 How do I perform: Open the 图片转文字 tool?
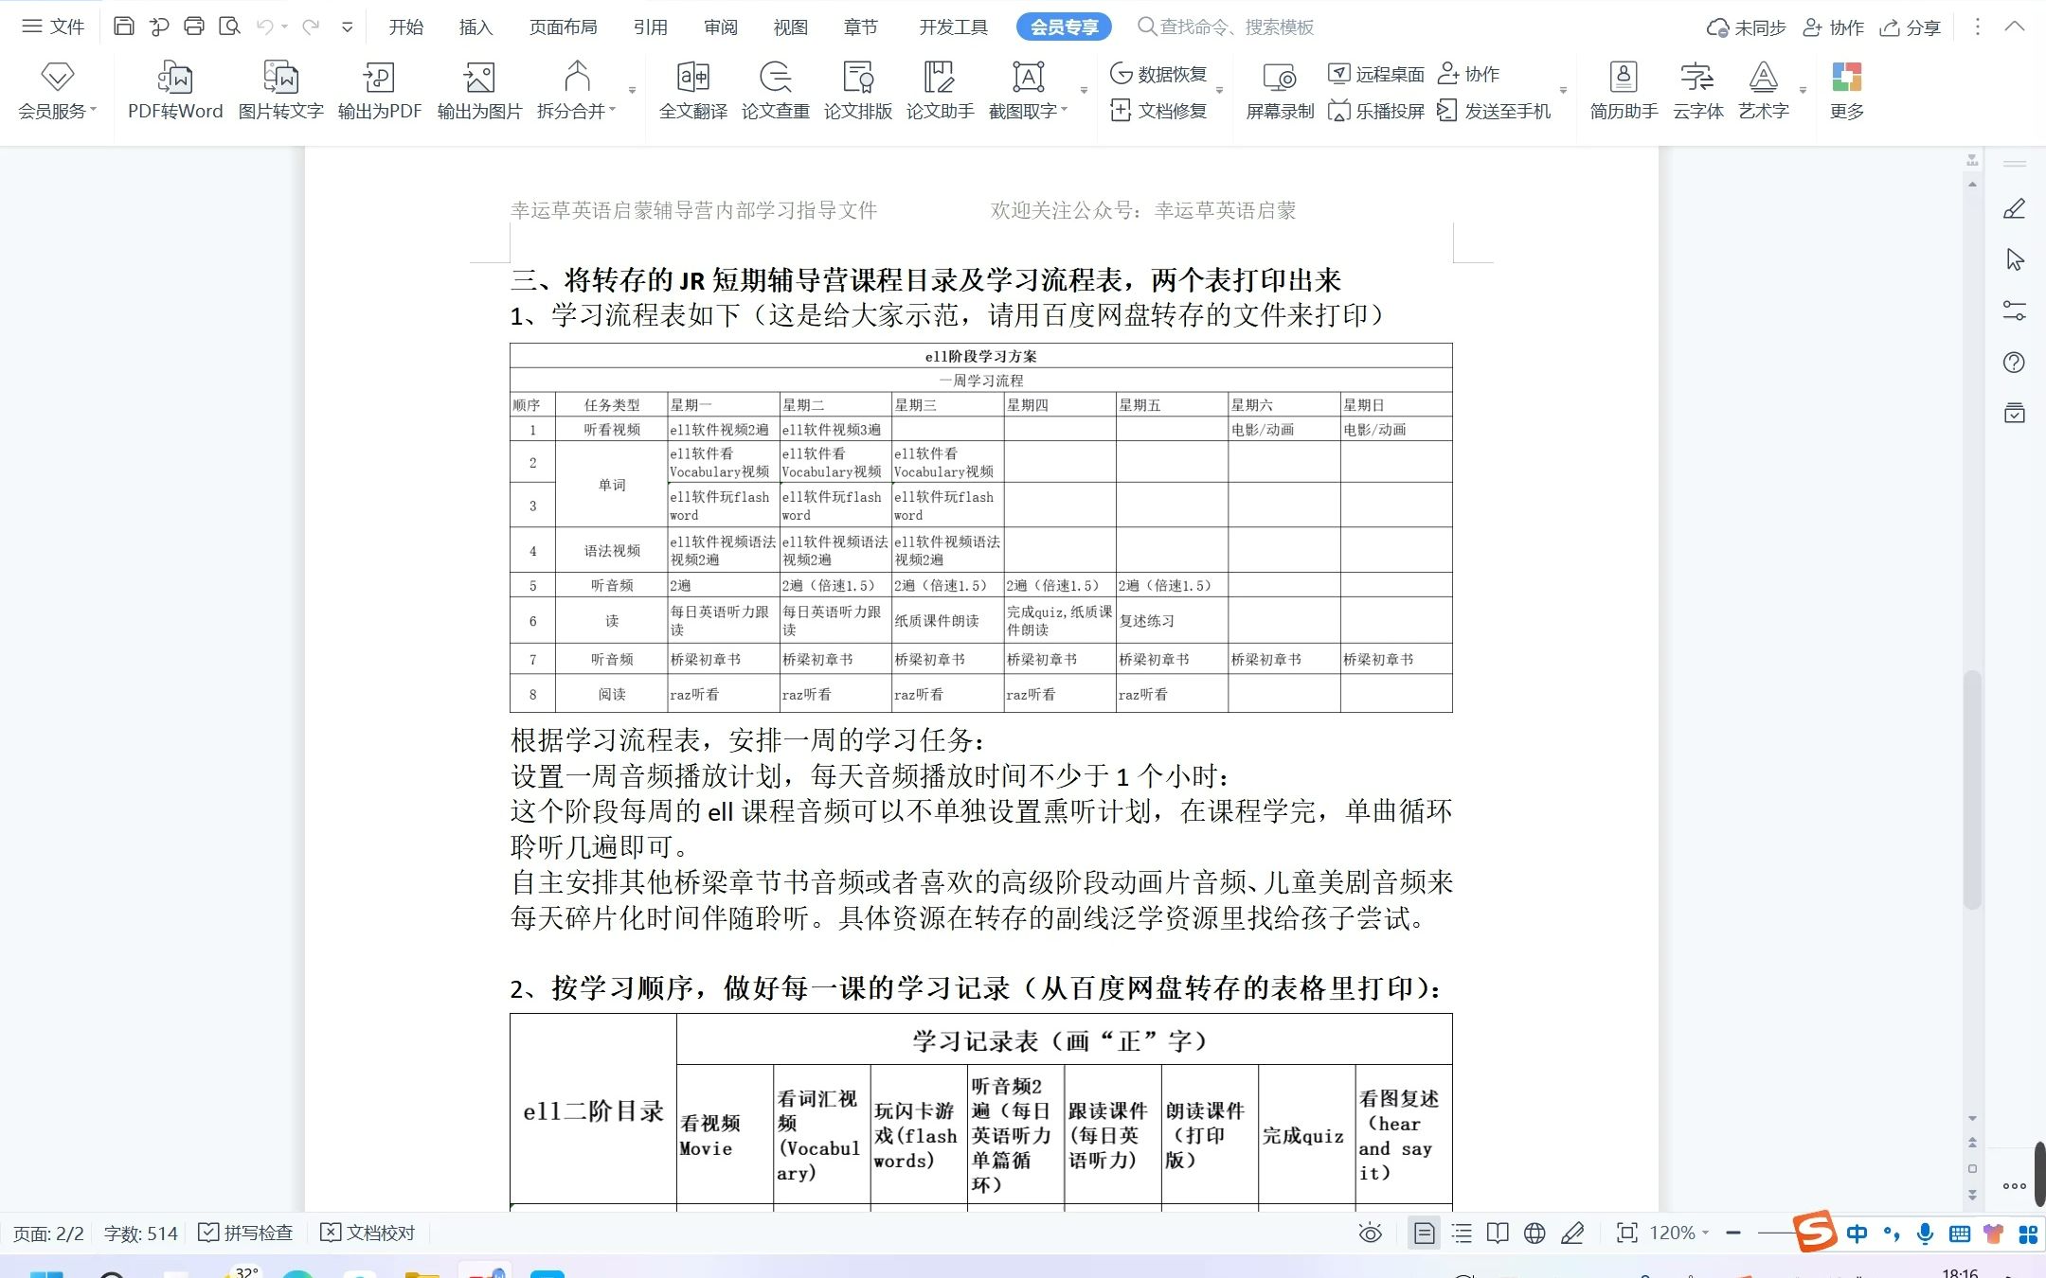pyautogui.click(x=280, y=91)
